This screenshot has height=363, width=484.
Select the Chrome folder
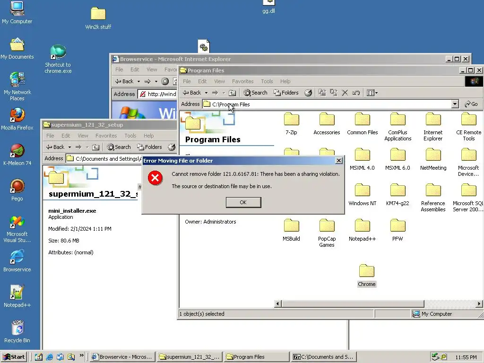367,276
